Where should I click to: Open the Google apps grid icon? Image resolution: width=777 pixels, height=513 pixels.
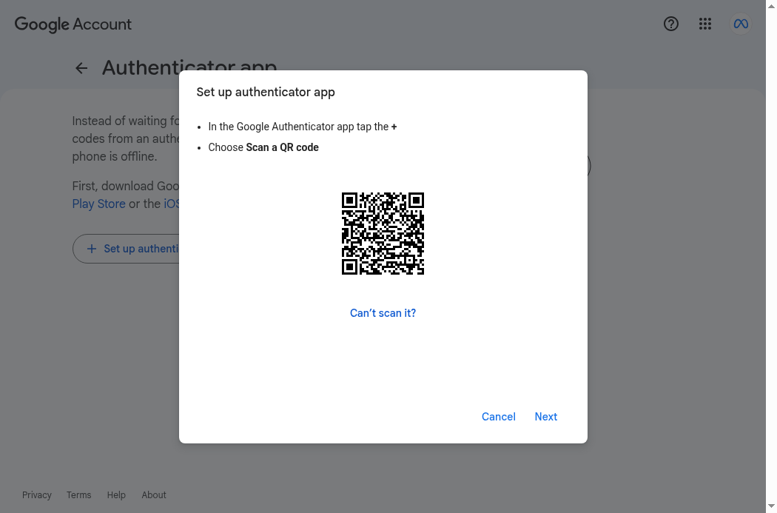click(705, 24)
